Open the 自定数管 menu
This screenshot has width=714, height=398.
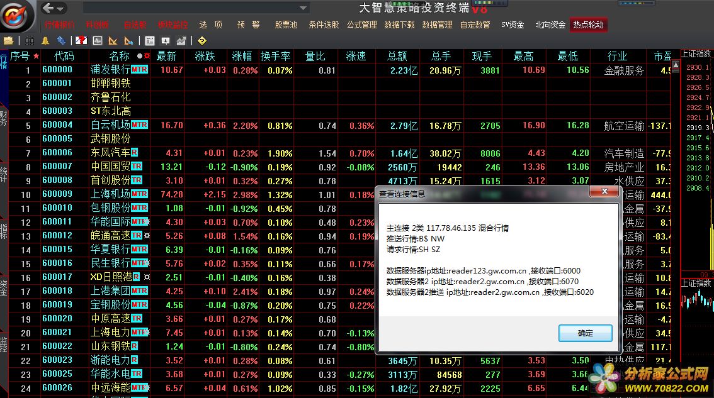coord(475,25)
